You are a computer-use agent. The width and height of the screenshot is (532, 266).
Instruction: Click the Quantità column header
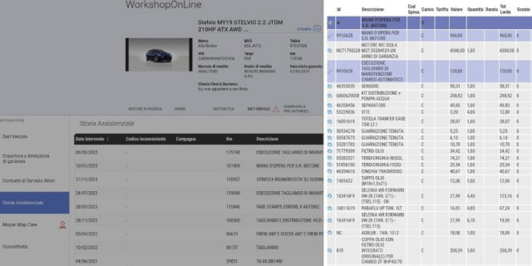pyautogui.click(x=475, y=9)
